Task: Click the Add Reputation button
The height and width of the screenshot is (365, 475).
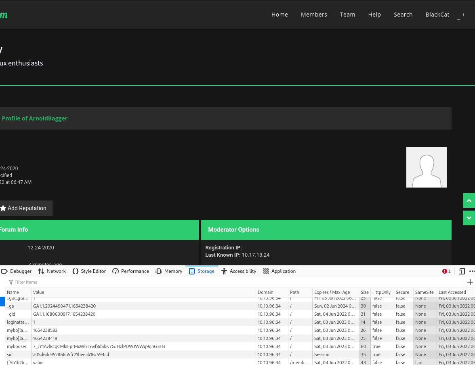Action: 23,208
